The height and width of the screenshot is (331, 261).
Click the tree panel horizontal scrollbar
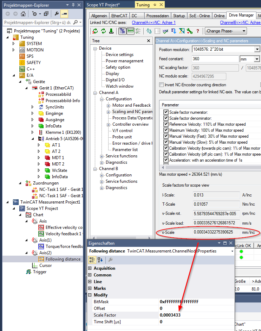point(122,238)
